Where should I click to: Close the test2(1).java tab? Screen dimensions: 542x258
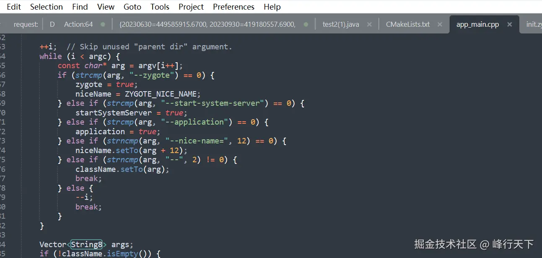click(369, 24)
